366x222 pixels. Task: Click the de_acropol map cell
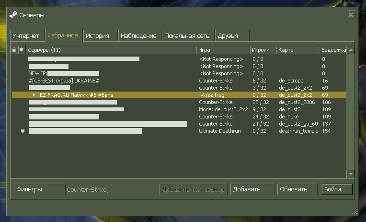point(292,81)
